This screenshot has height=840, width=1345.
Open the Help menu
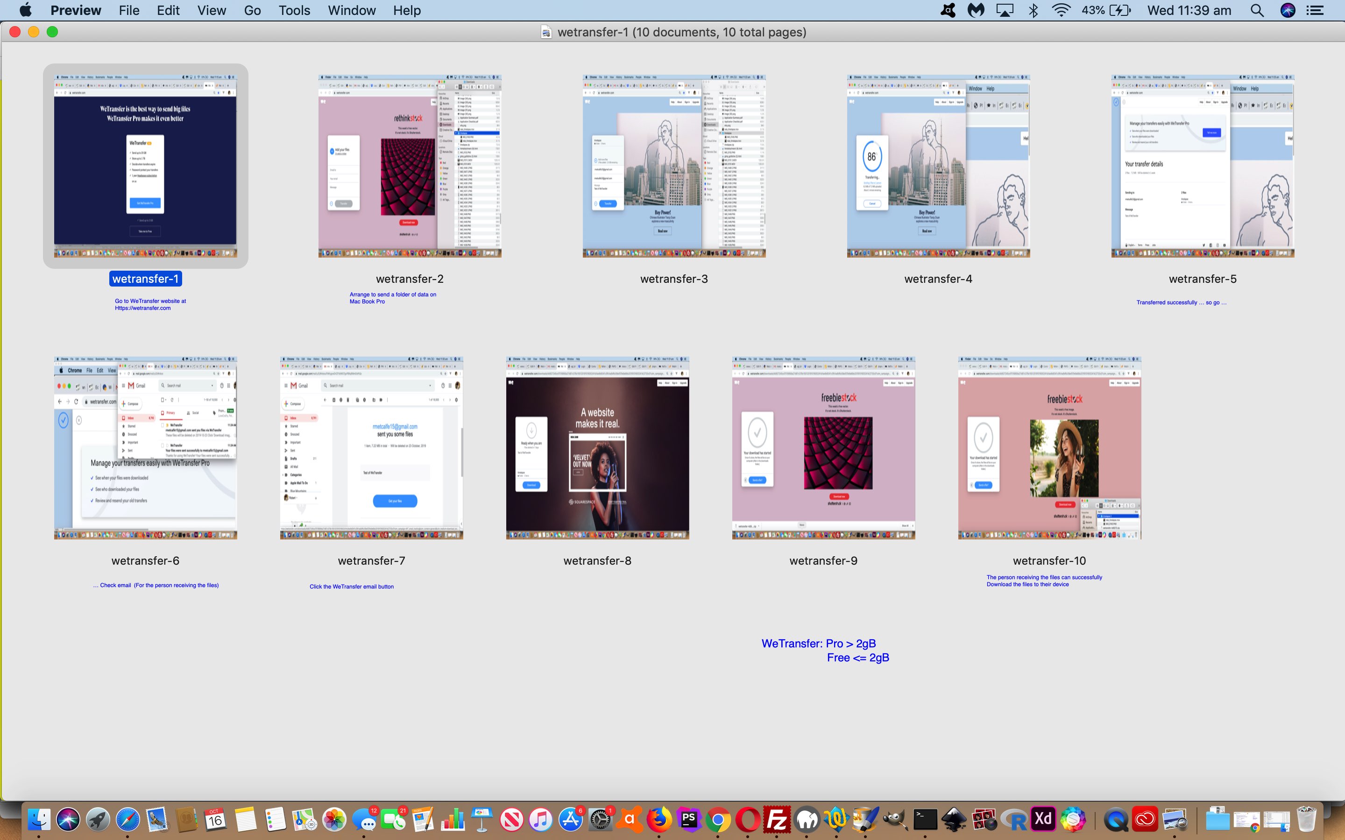coord(407,10)
